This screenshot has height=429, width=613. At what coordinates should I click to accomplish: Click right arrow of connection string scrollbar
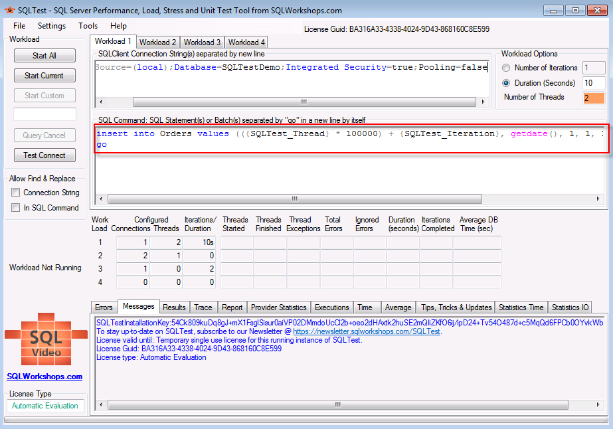[483, 102]
